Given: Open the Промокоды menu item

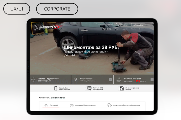Looking at the screenshot, I should [x=108, y=29].
